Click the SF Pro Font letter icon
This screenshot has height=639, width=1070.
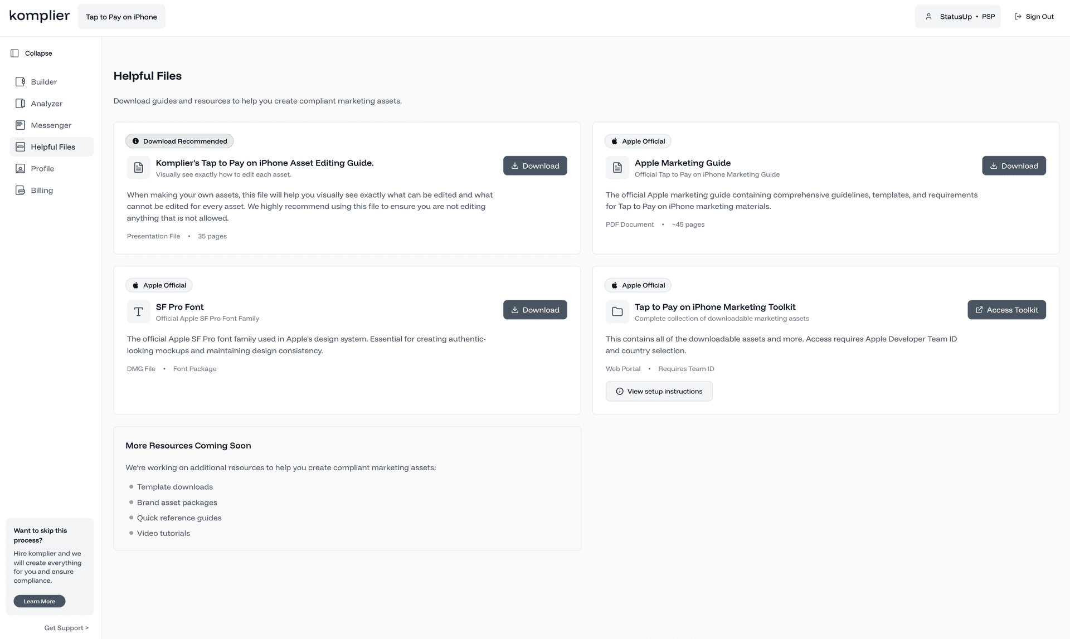pyautogui.click(x=138, y=311)
